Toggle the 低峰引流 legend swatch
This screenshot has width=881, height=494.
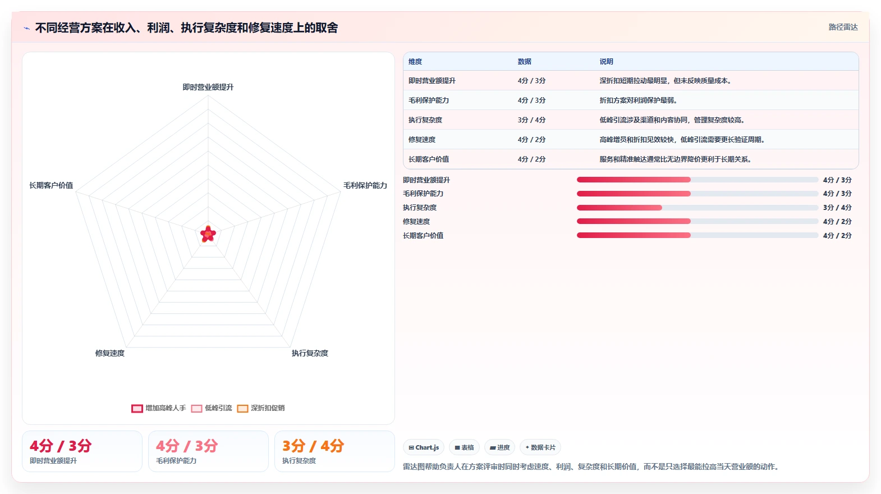coord(196,408)
